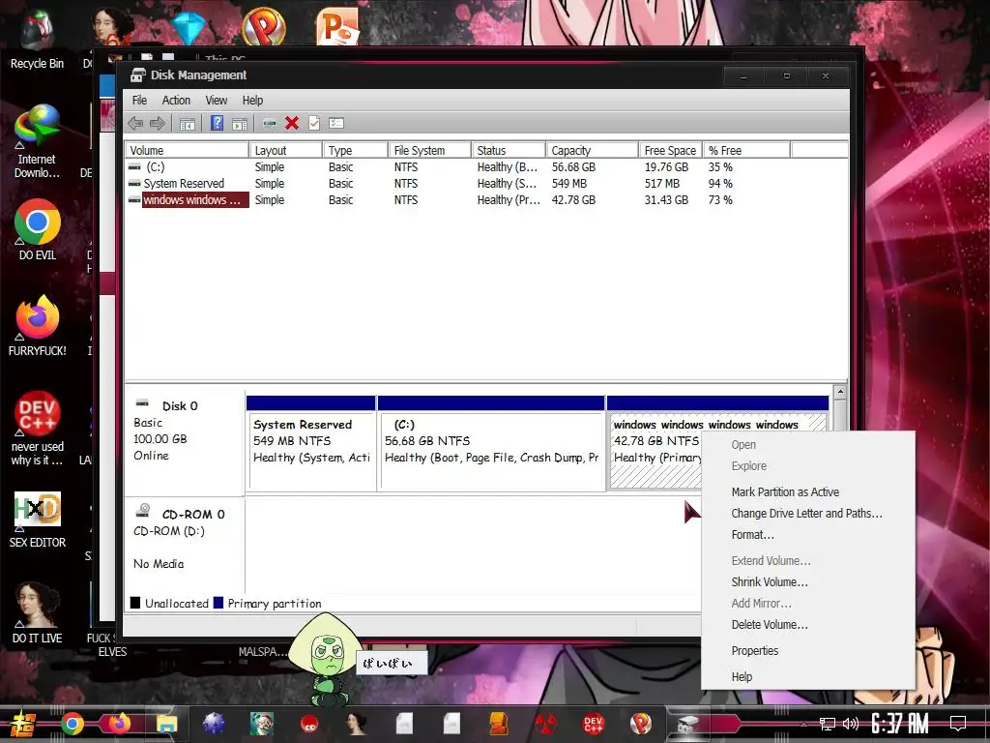The height and width of the screenshot is (743, 990).
Task: Click the Start button on taskbar
Action: pyautogui.click(x=21, y=724)
